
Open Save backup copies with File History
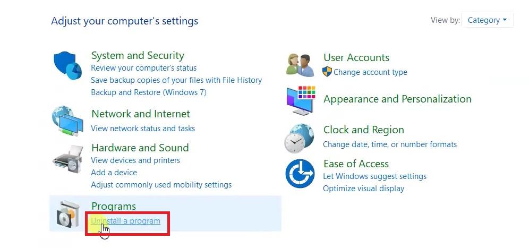[x=176, y=80]
